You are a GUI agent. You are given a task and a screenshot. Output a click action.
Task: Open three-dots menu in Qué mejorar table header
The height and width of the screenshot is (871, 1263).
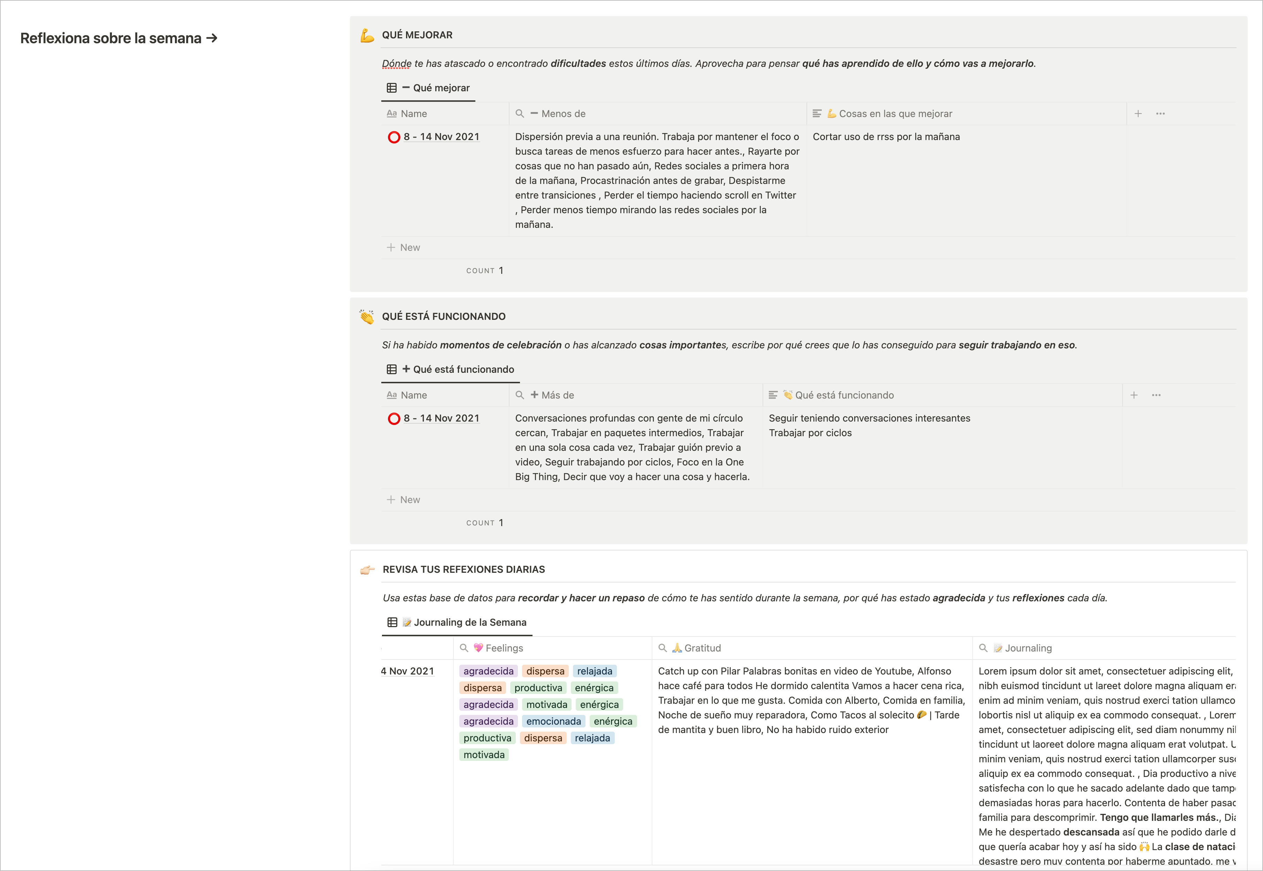pyautogui.click(x=1160, y=114)
